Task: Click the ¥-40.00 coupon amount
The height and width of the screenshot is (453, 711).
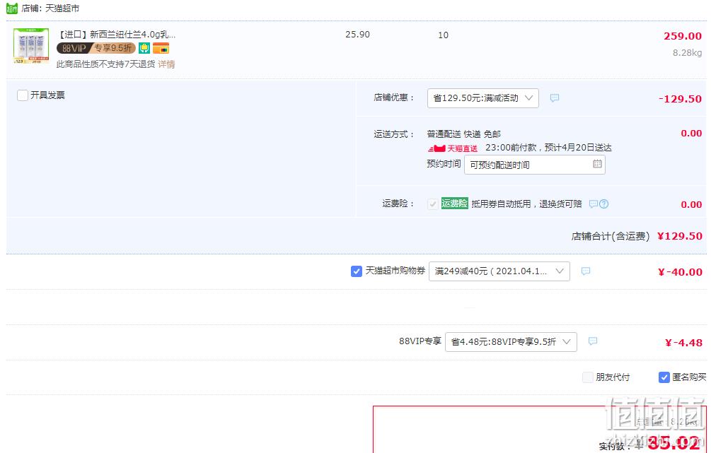Action: [680, 272]
